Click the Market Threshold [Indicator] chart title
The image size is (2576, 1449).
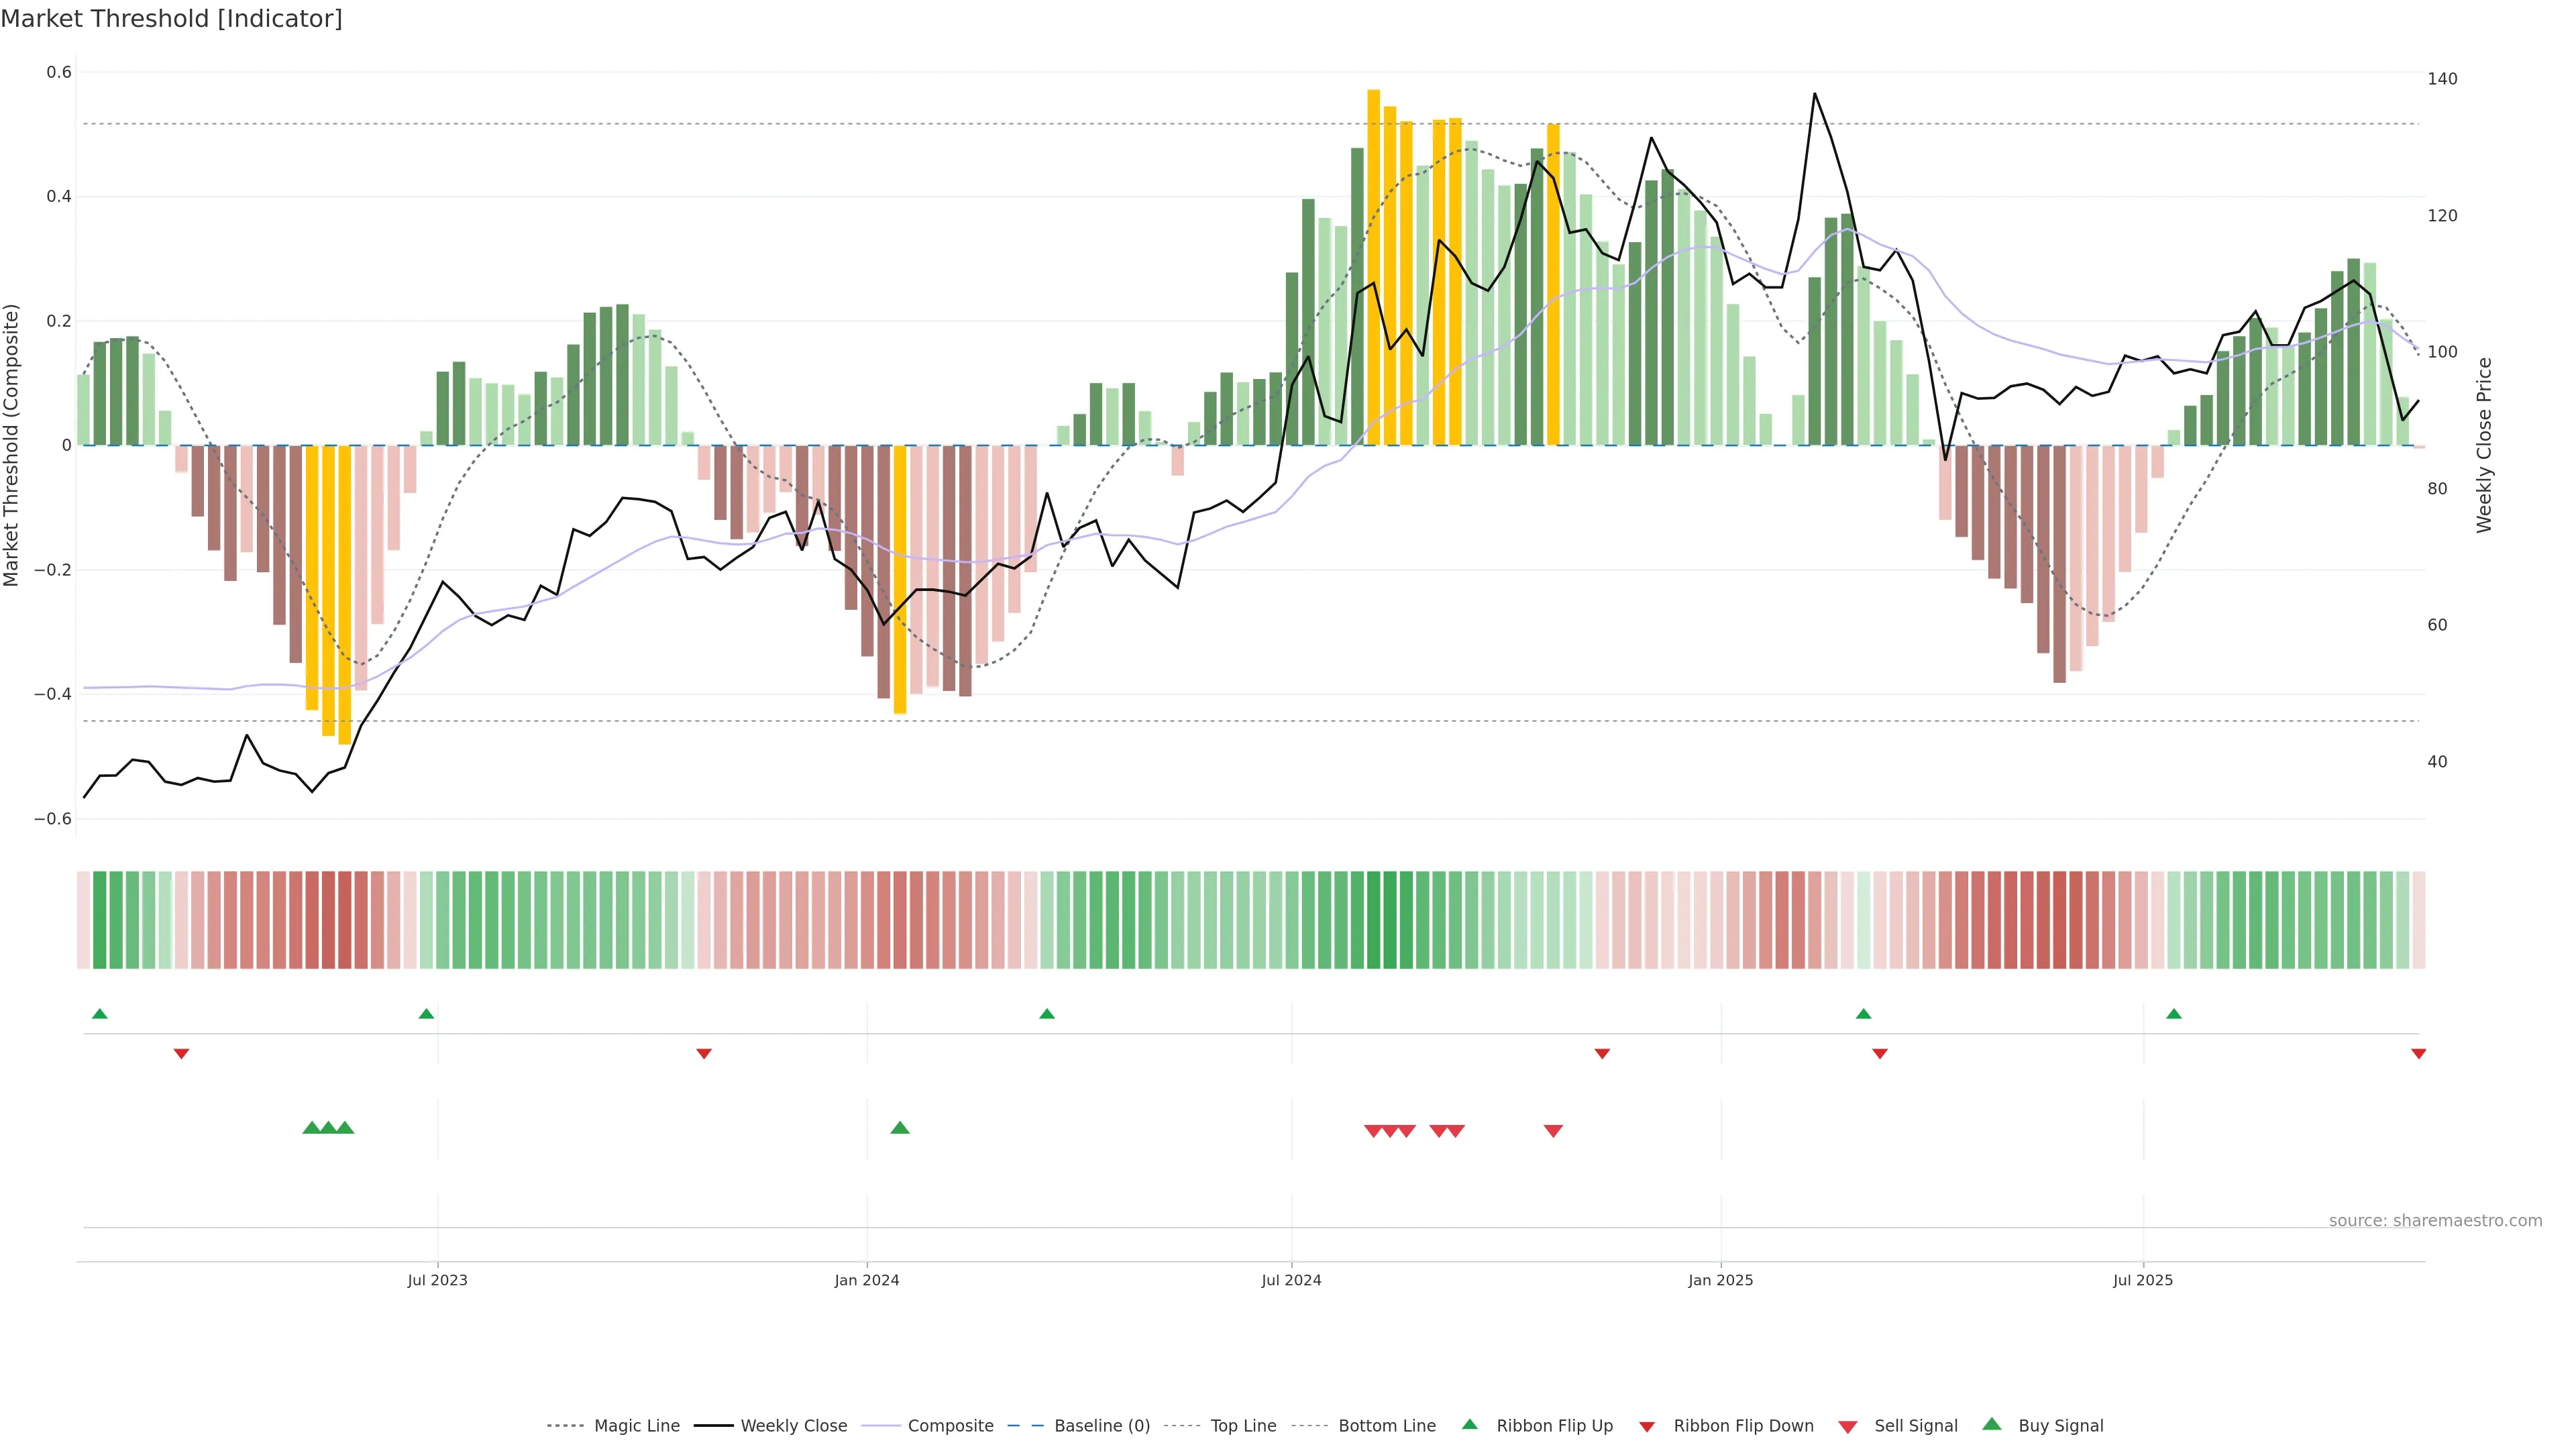171,19
